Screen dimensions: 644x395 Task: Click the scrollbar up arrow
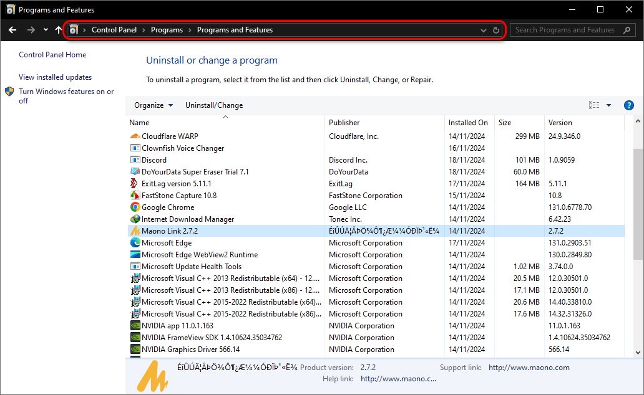click(637, 121)
